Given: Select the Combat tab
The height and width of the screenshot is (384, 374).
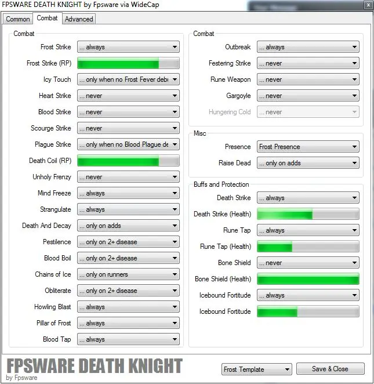Looking at the screenshot, I should (47, 18).
